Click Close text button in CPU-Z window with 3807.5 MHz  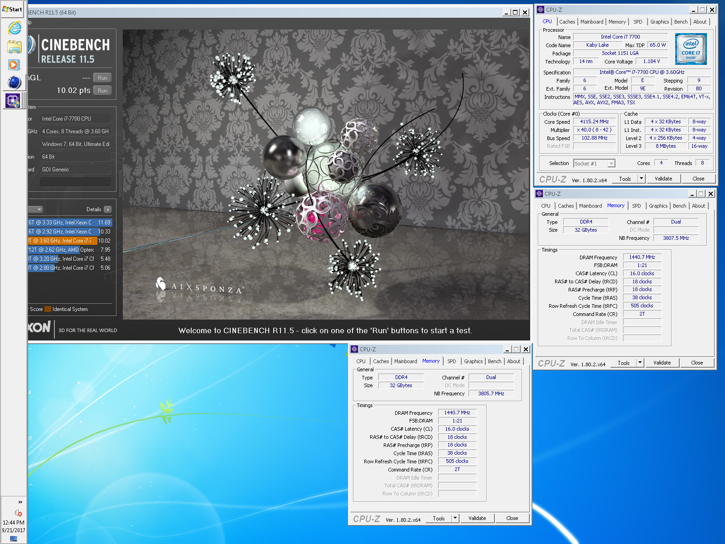point(696,363)
